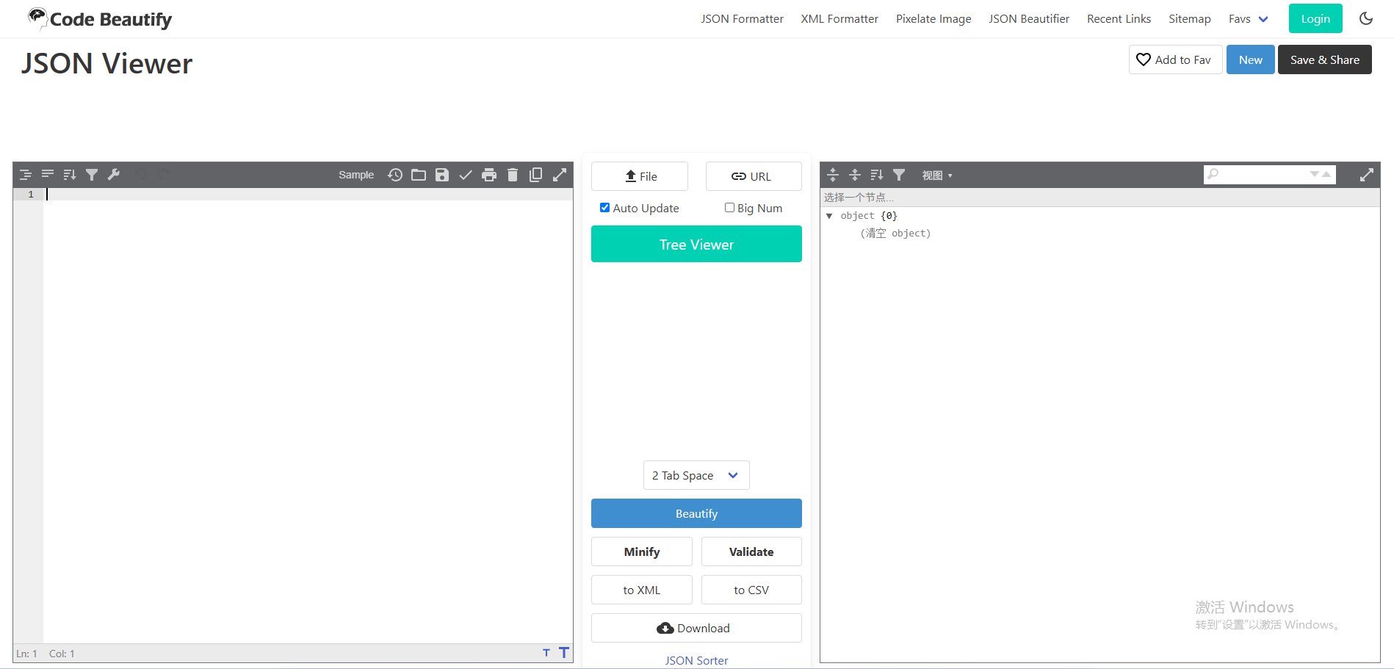Click the floppy disk save icon
The image size is (1394, 669).
pos(442,175)
